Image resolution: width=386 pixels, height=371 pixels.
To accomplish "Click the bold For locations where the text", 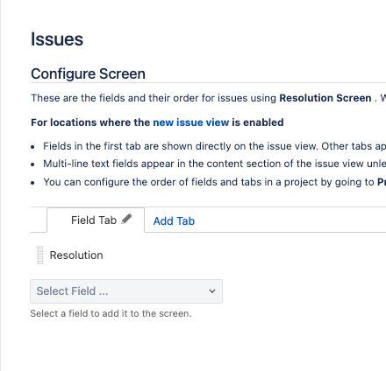I will click(x=90, y=122).
